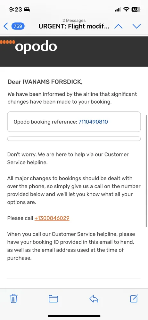Tap the Wi-Fi icon in status bar
148x320 pixels.
(127, 9)
